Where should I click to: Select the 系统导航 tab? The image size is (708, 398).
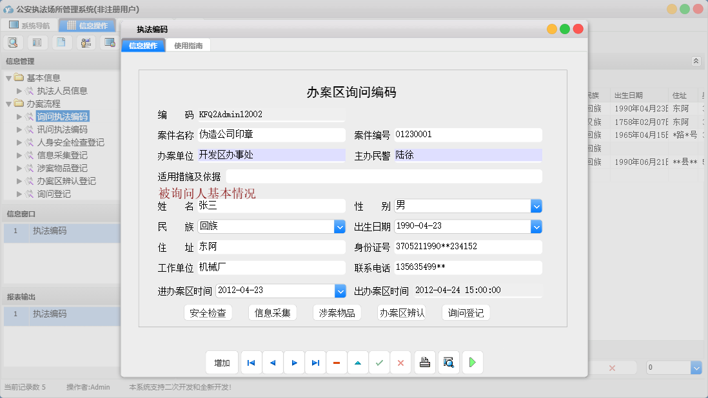(x=32, y=24)
